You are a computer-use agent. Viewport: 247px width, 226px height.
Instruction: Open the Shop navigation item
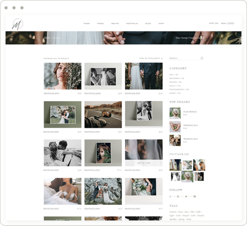click(161, 24)
